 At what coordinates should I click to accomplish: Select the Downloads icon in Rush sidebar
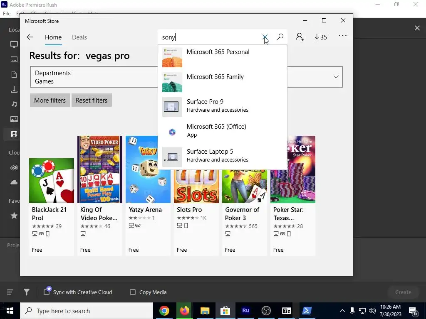pos(14,89)
